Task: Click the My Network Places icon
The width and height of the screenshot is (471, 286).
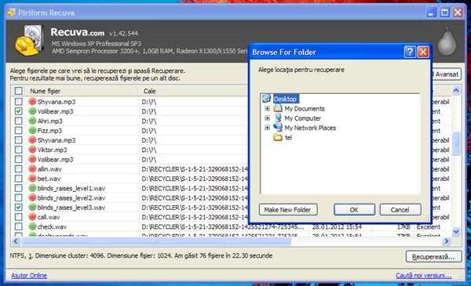Action: (x=278, y=128)
